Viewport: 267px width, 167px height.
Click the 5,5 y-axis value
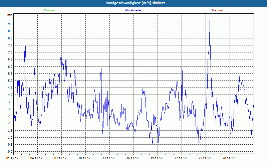tap(10, 73)
